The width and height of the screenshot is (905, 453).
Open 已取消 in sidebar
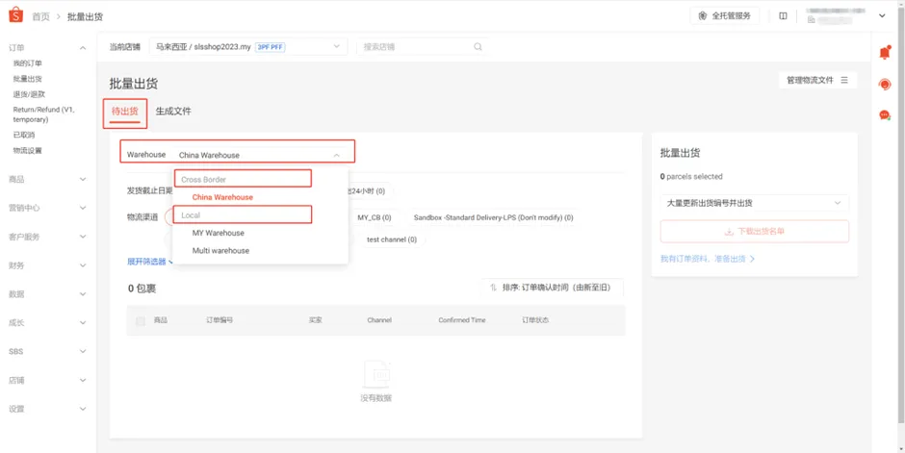(24, 135)
